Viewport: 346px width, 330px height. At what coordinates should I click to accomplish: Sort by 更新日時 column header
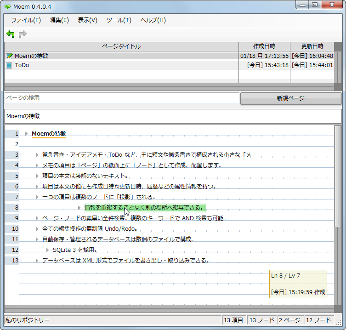312,46
